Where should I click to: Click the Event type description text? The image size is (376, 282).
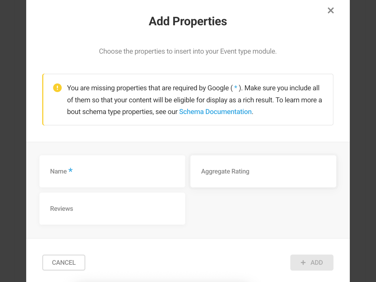(188, 51)
